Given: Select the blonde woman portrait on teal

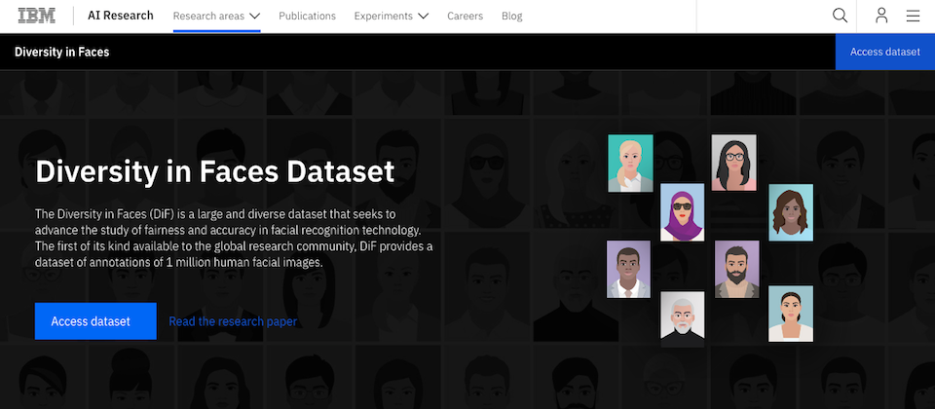Looking at the screenshot, I should point(630,164).
